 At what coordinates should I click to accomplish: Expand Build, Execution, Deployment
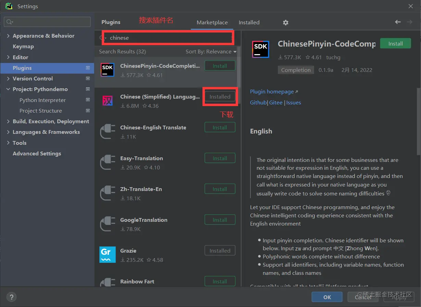[8, 121]
